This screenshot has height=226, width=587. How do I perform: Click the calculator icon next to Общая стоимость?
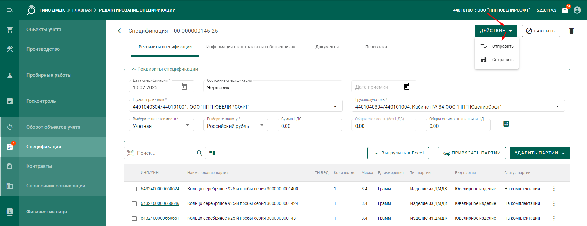[x=506, y=124]
